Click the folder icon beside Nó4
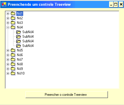 [13, 27]
